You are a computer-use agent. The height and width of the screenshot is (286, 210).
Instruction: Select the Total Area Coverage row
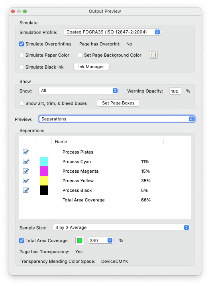click(105, 200)
